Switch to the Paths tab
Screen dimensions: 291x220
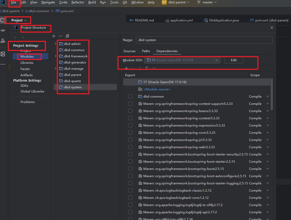[x=146, y=51]
